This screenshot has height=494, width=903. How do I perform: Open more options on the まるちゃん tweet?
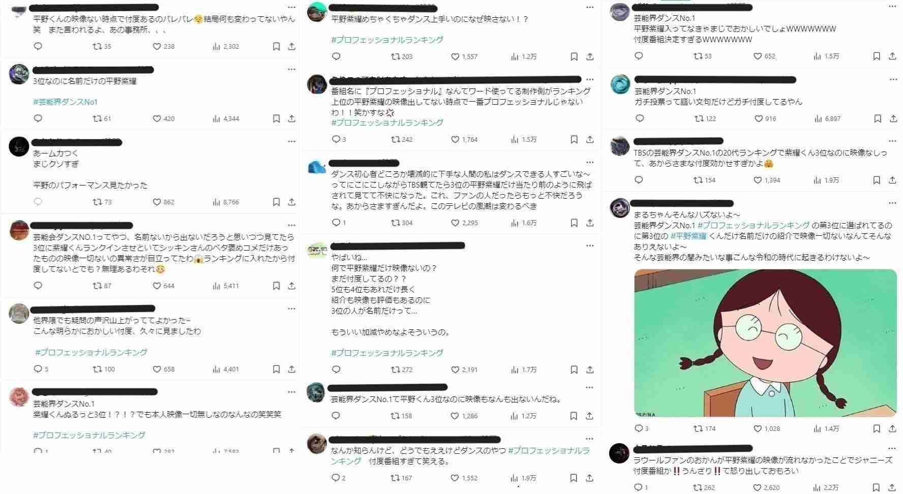[892, 203]
